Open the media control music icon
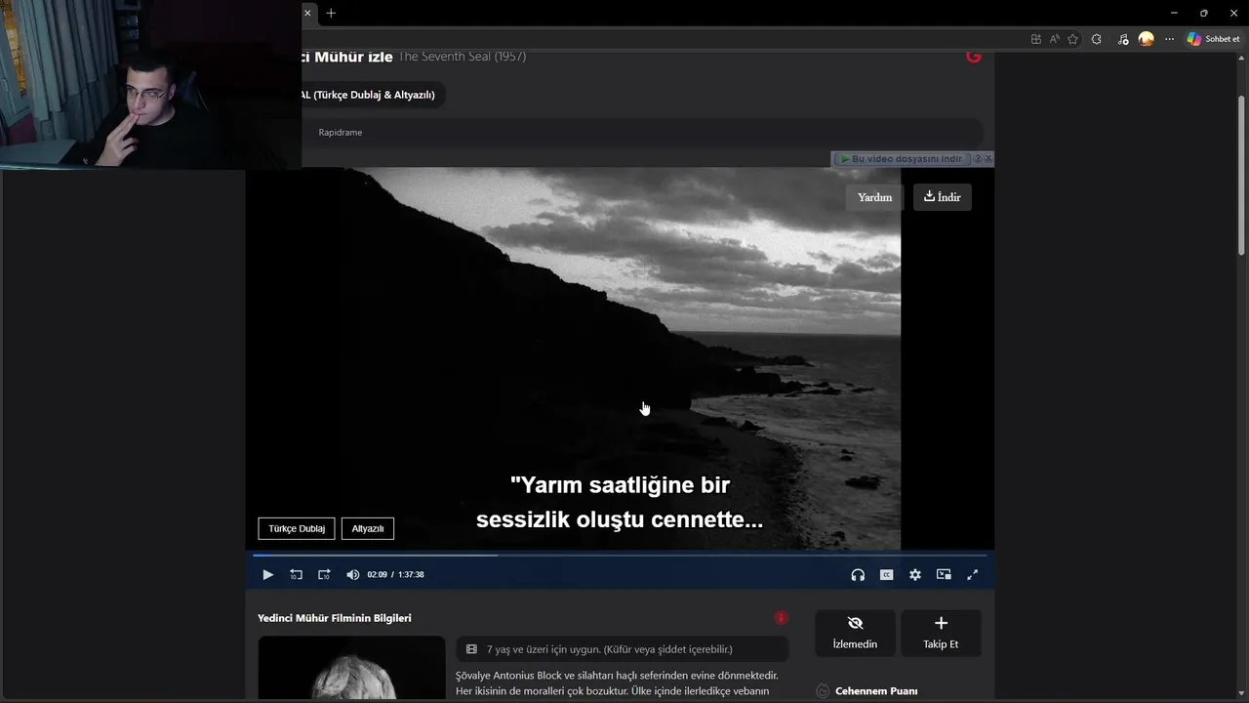The image size is (1249, 703). (x=1123, y=39)
